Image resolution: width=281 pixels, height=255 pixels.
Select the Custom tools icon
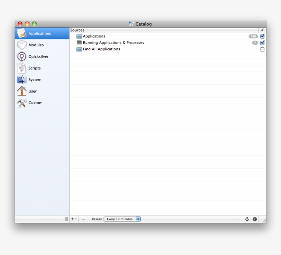21,102
